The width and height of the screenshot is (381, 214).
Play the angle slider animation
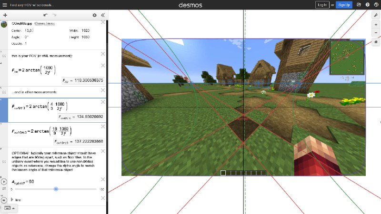[4, 182]
